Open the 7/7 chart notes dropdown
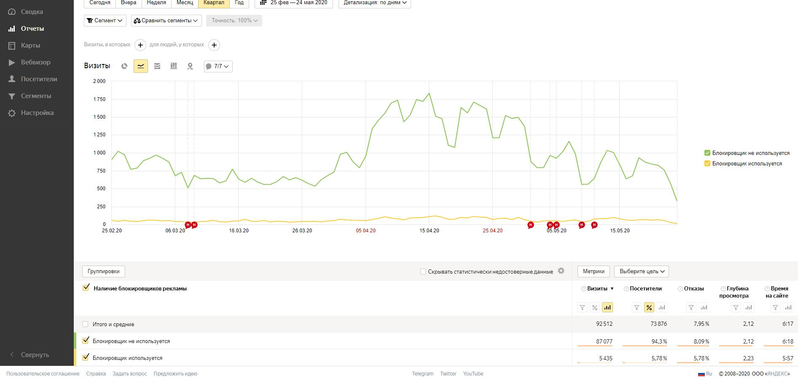Image resolution: width=798 pixels, height=378 pixels. pyautogui.click(x=218, y=67)
